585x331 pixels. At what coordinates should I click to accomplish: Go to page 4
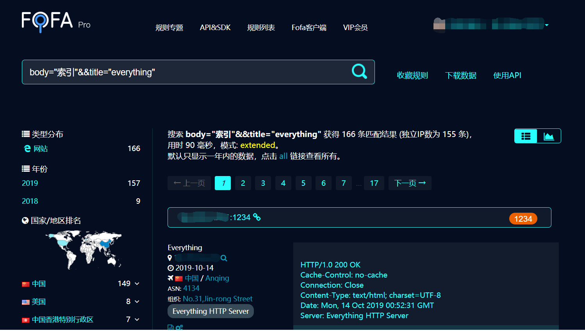pos(283,183)
